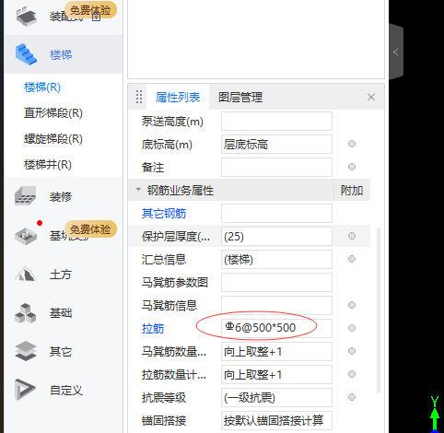444x433 pixels.
Task: Select 螺旋梯段(R) component type
Action: [53, 139]
